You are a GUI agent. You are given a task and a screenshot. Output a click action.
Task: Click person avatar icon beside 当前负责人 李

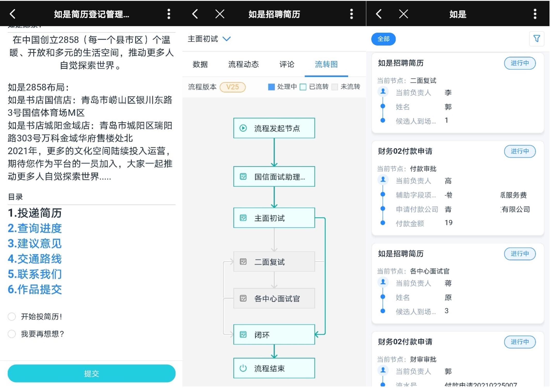383,92
